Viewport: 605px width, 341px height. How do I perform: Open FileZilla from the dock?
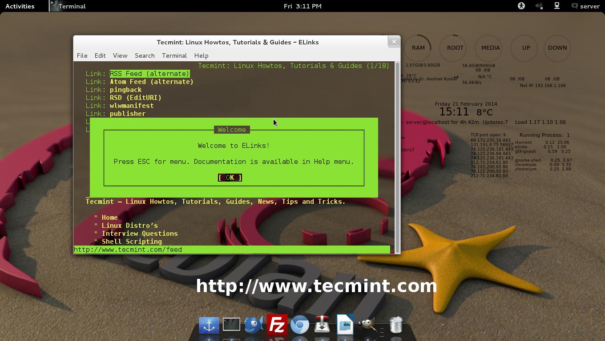278,325
